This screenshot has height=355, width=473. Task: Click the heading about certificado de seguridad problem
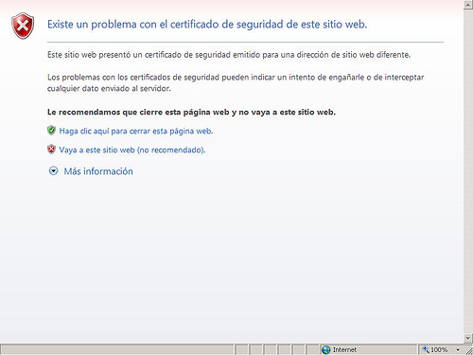(207, 25)
